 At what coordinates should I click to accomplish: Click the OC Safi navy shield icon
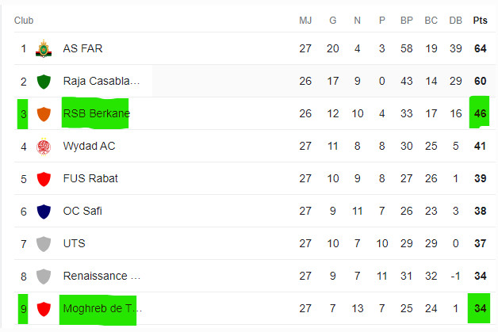[x=44, y=212]
